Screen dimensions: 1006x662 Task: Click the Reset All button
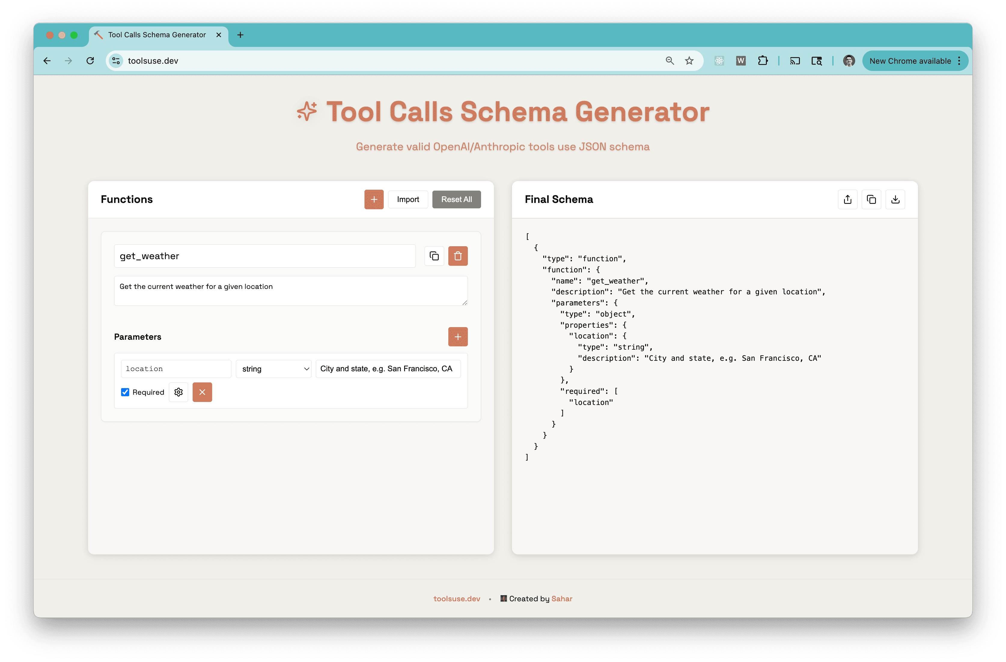[x=456, y=199]
